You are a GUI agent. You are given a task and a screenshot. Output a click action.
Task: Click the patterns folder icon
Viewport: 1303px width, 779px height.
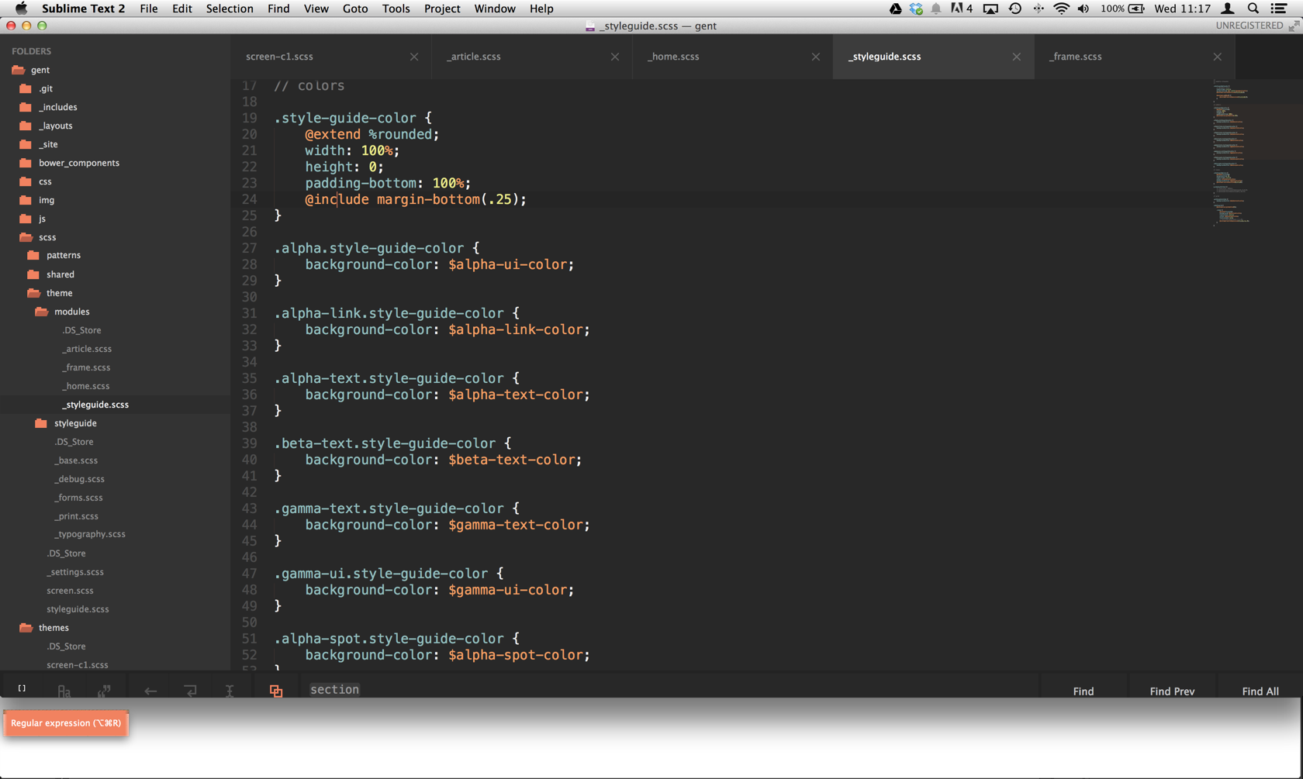(x=33, y=255)
